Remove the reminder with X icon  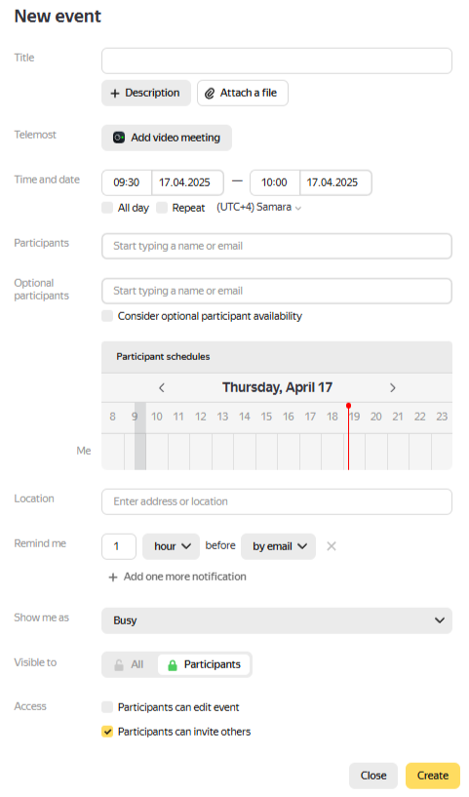pos(332,546)
